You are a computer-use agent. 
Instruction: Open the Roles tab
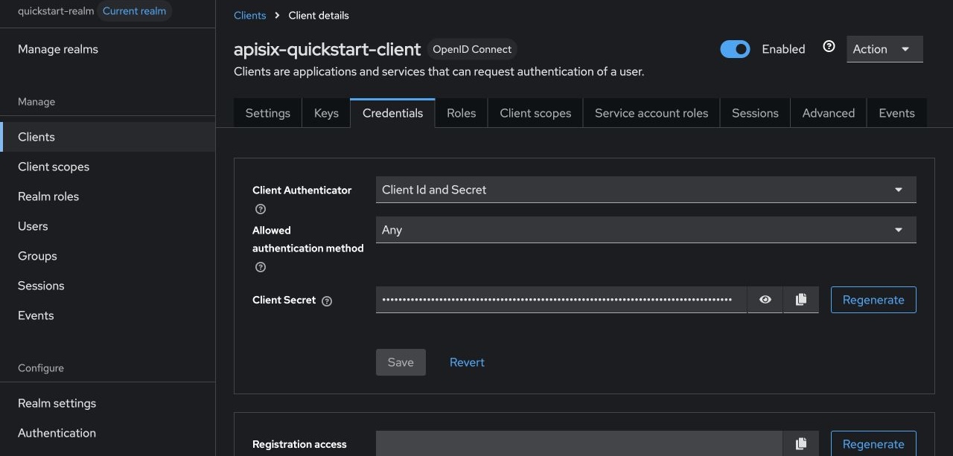(461, 113)
